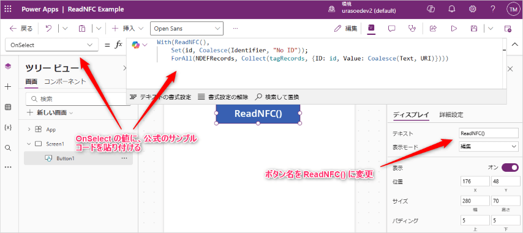Go back with the 戻る button
The width and height of the screenshot is (523, 233).
click(21, 29)
